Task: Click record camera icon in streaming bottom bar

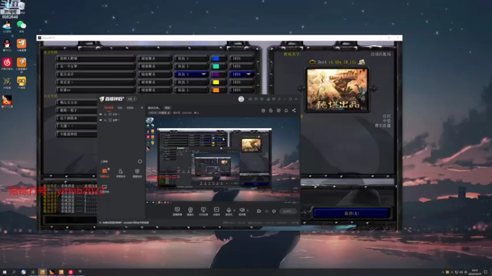Action: pos(259,211)
